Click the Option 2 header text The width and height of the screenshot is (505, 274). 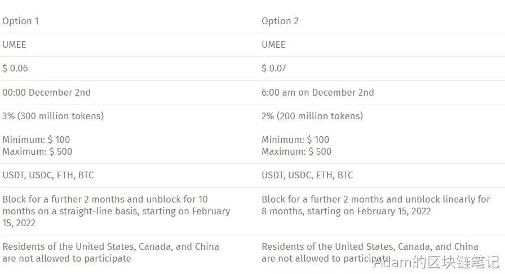click(x=280, y=21)
